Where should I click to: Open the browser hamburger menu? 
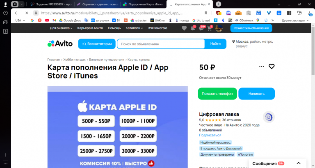[279, 4]
